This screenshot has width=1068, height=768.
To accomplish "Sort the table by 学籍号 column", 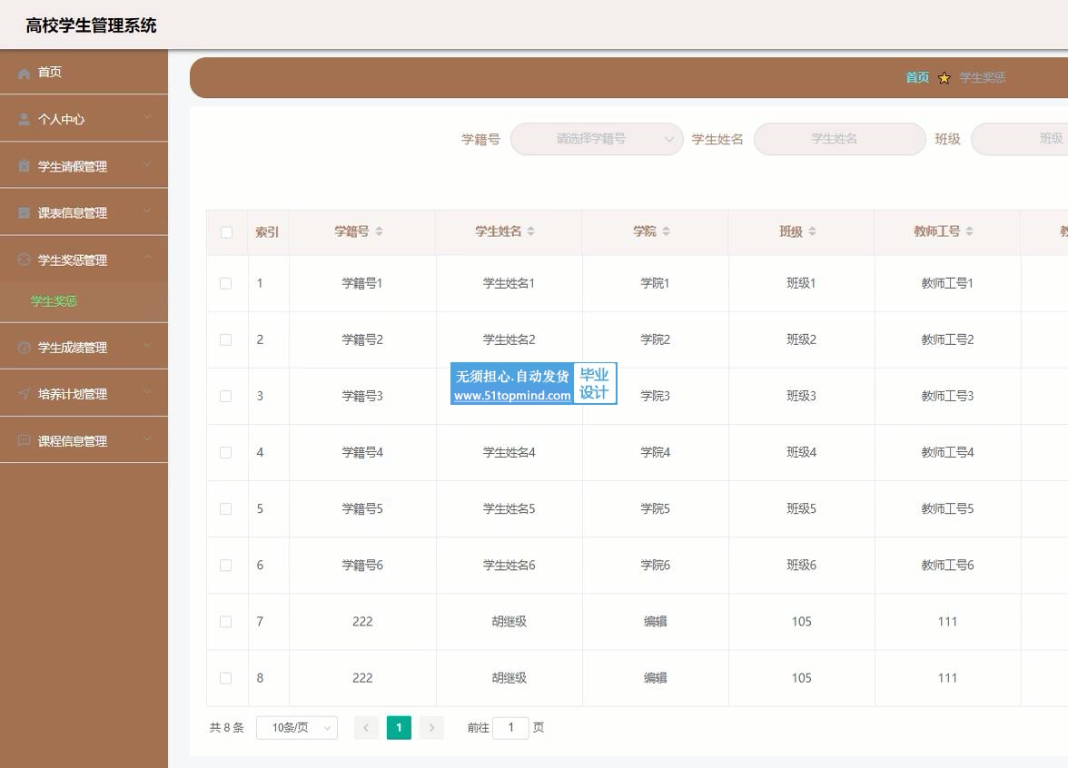I will [x=379, y=231].
